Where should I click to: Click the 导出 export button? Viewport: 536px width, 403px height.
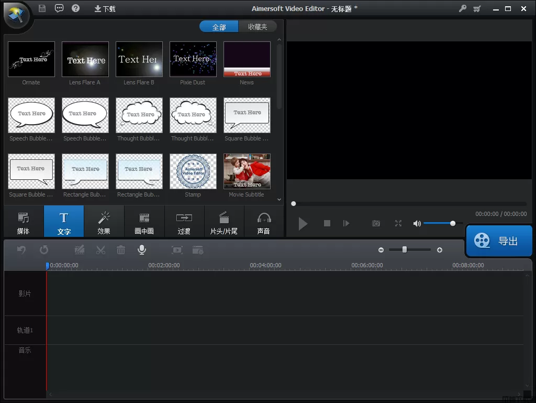(499, 241)
